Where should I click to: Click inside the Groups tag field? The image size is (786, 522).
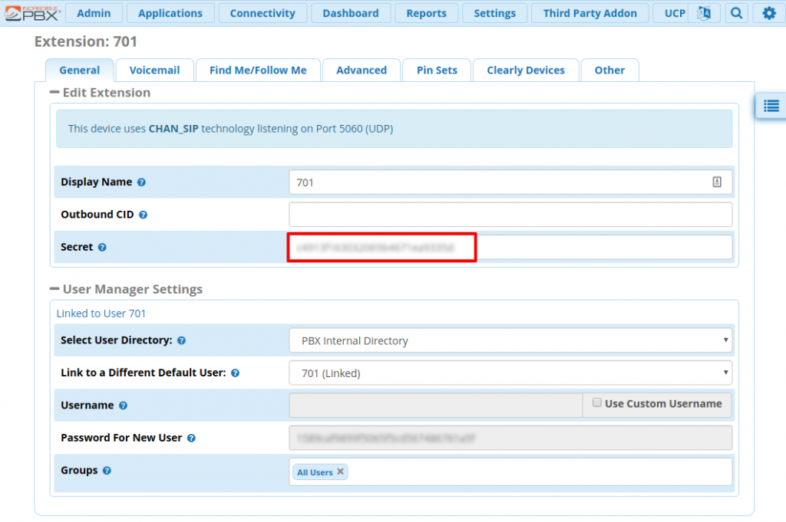(x=510, y=471)
